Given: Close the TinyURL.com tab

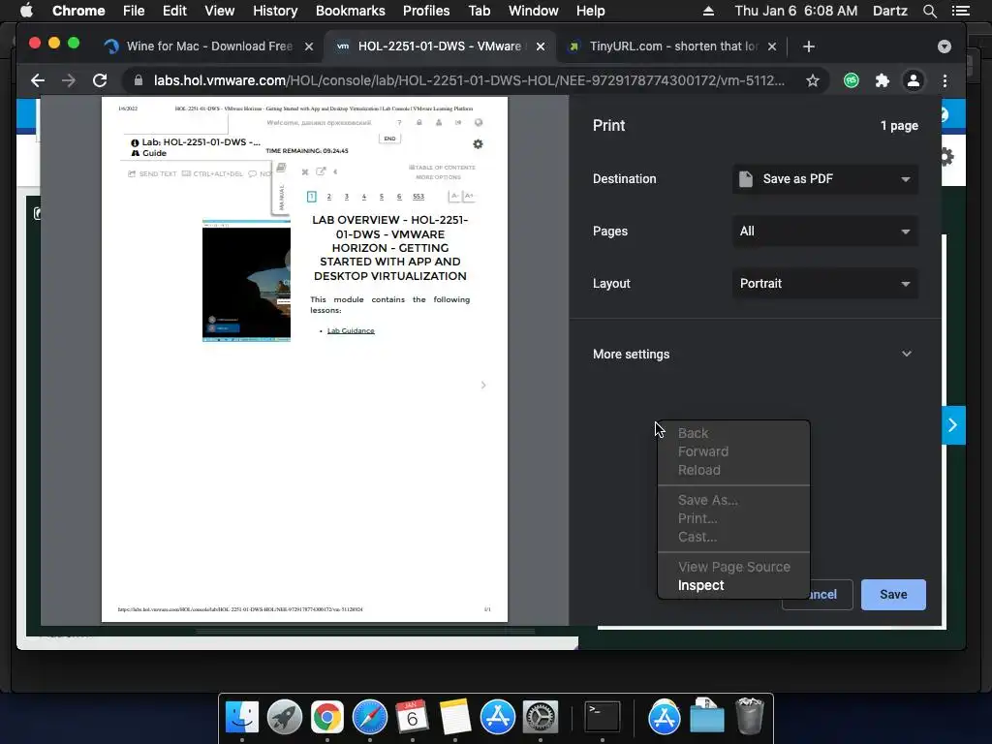Looking at the screenshot, I should pyautogui.click(x=772, y=46).
